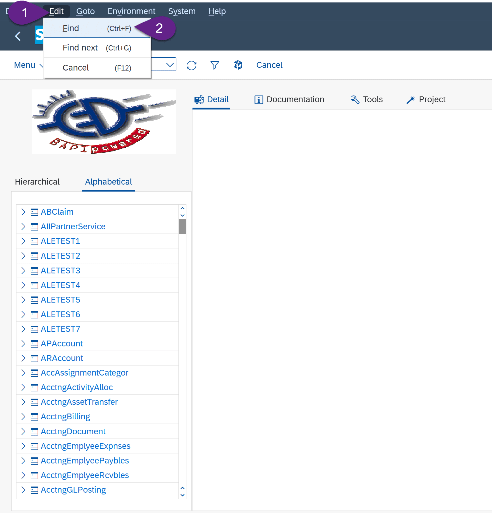
Task: Open the Goto menu
Action: pos(85,11)
